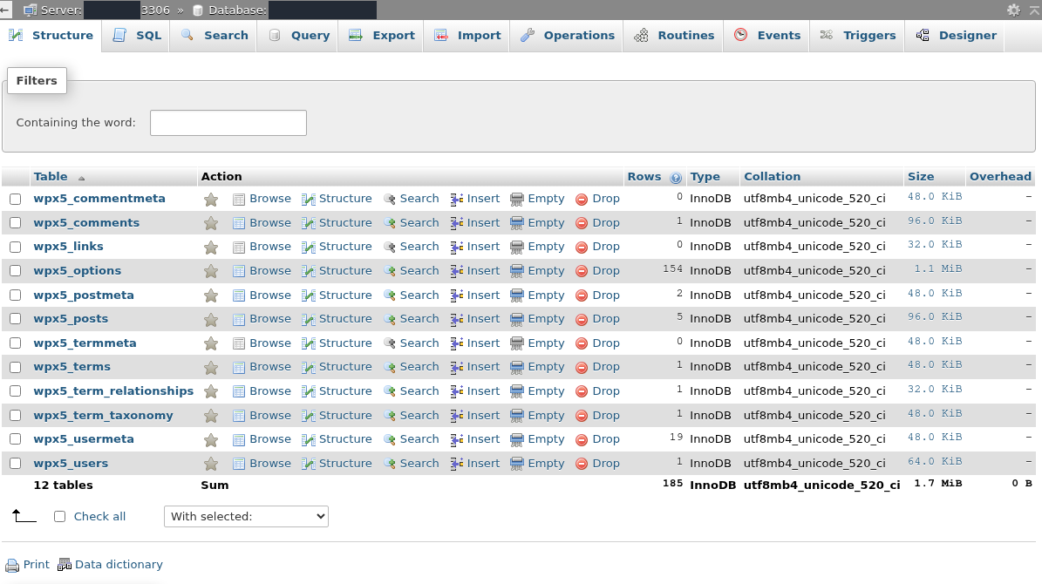
Task: Click the back arrow at top left
Action: pyautogui.click(x=5, y=10)
